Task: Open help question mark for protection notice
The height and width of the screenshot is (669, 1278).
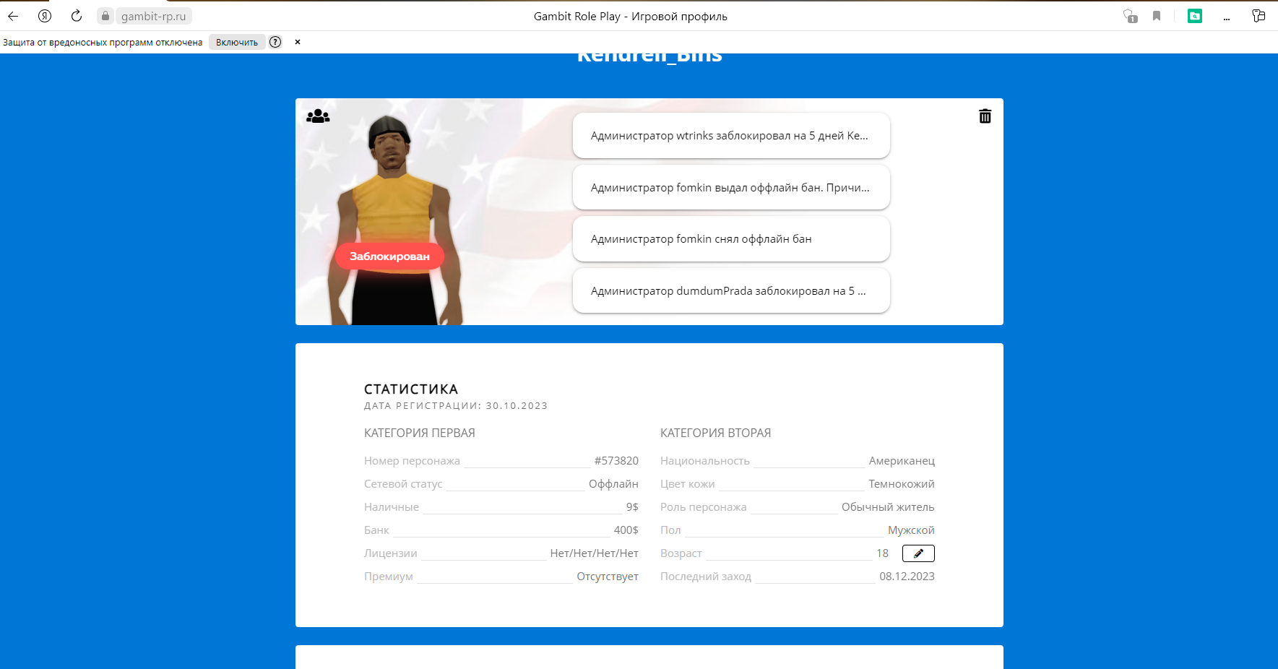Action: tap(275, 42)
